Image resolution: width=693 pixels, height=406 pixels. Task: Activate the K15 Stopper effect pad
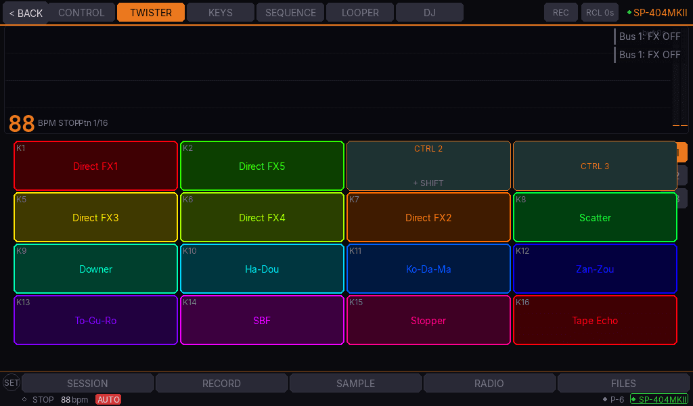pyautogui.click(x=428, y=320)
